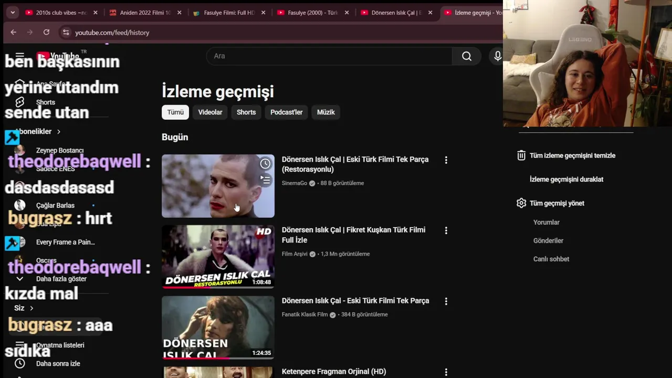
Task: Select the İzleme geçmişi browser tab
Action: [x=472, y=13]
